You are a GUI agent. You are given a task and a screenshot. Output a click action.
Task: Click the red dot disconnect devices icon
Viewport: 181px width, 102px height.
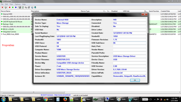pyautogui.click(x=10, y=7)
